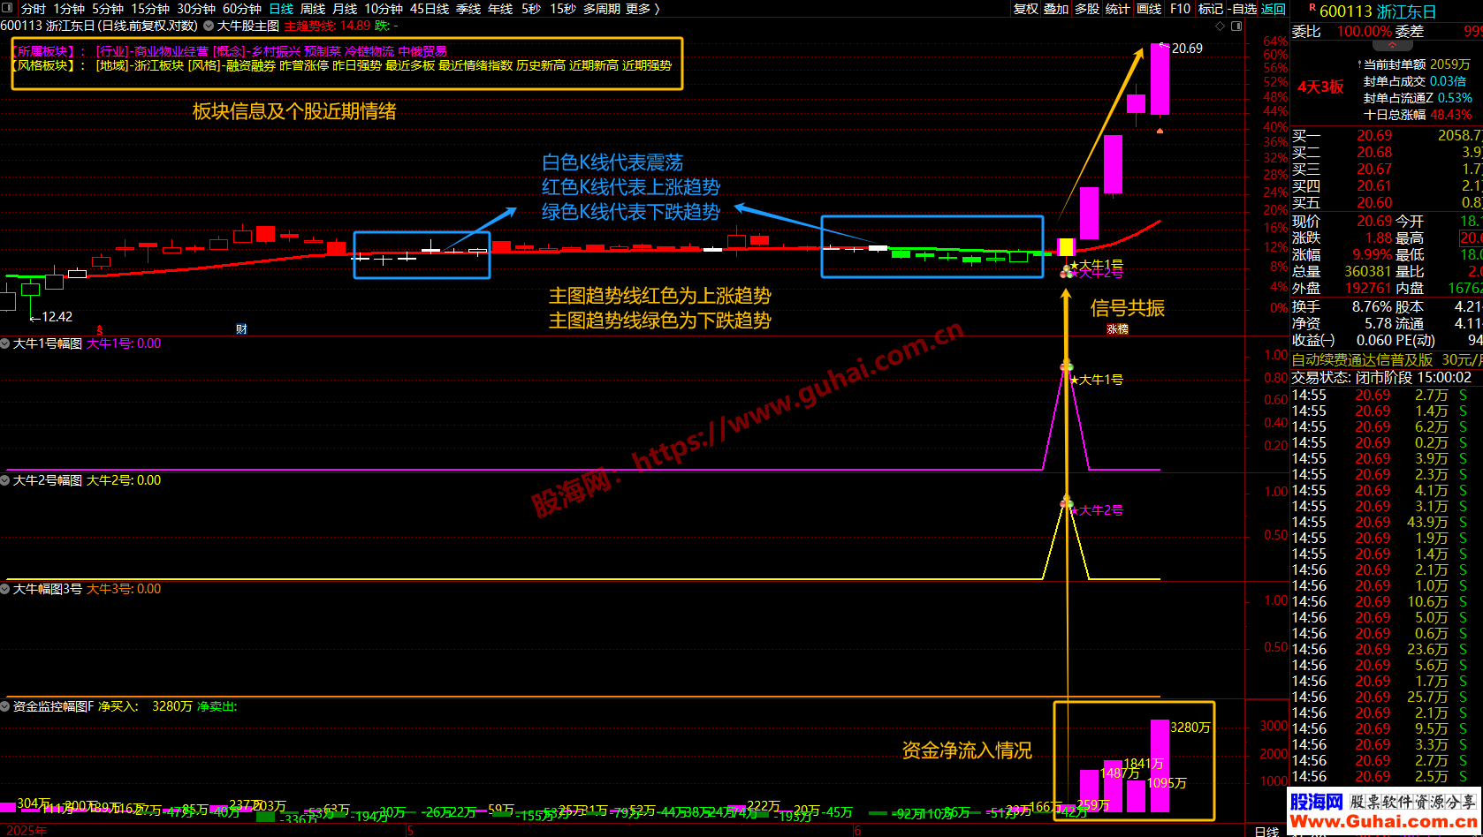Image resolution: width=1483 pixels, height=837 pixels.
Task: Click the 统计 statistics button
Action: (1118, 9)
